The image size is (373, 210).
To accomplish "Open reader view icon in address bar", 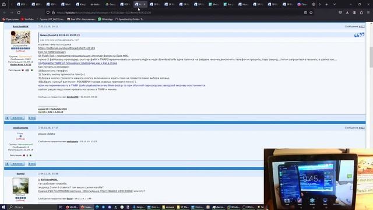I will (305, 12).
